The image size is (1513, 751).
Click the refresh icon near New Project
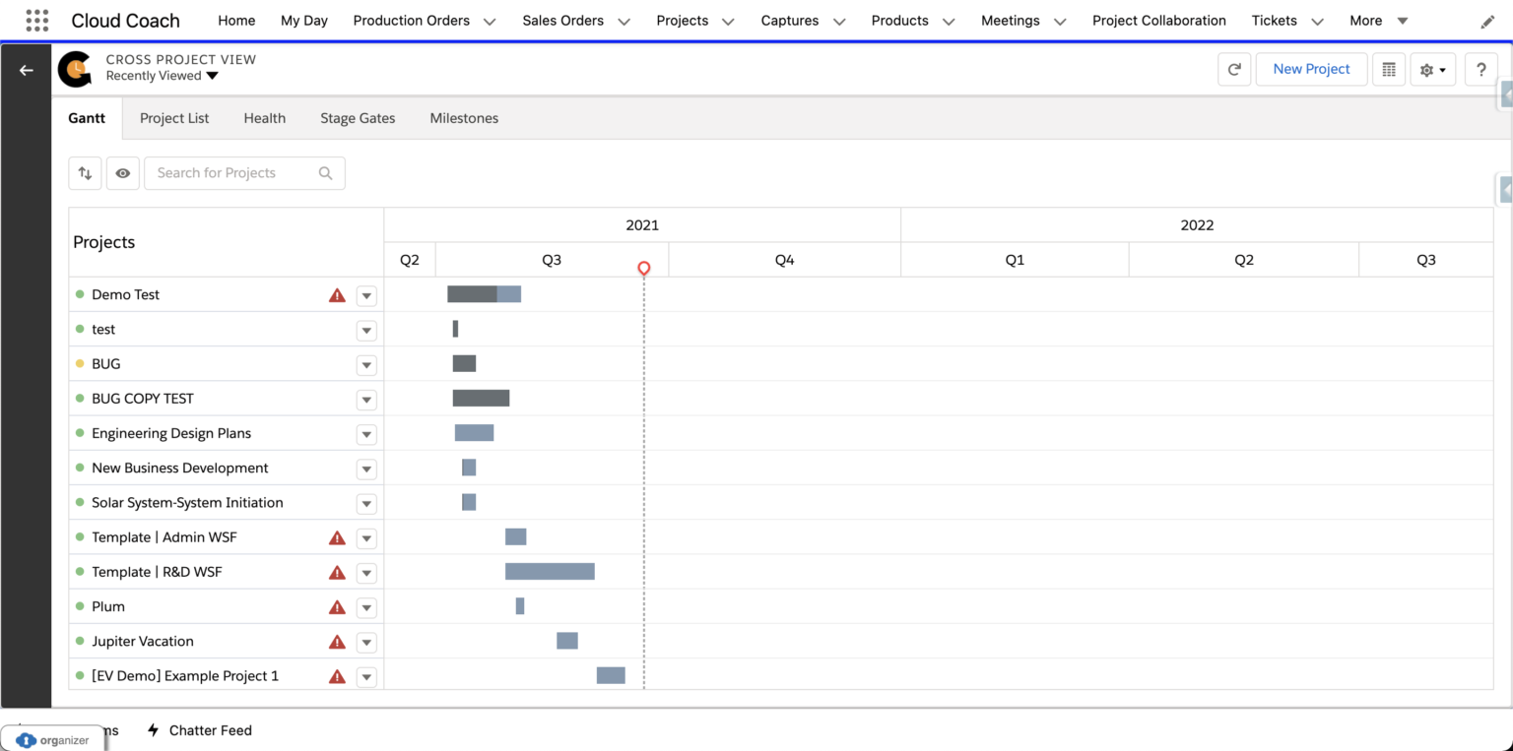point(1234,69)
